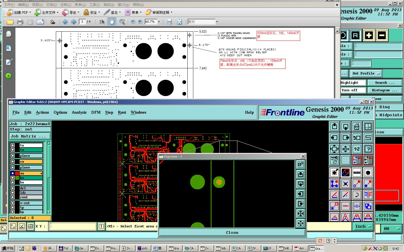Click the red color swatch of ss layer
404x252 pixels.
pos(17,173)
